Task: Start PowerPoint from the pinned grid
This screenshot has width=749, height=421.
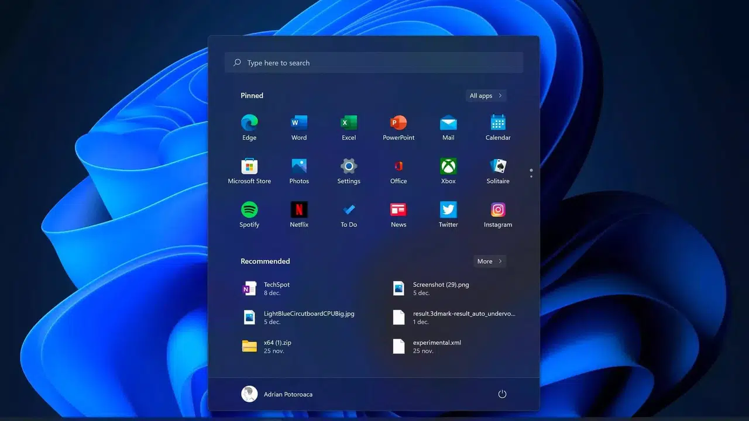Action: 398,123
